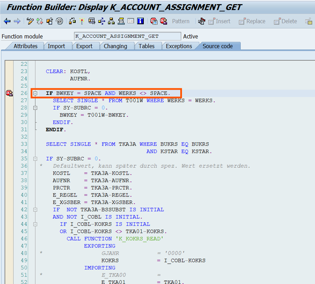Switch to the Attributes tab
The width and height of the screenshot is (315, 284).
tap(25, 46)
